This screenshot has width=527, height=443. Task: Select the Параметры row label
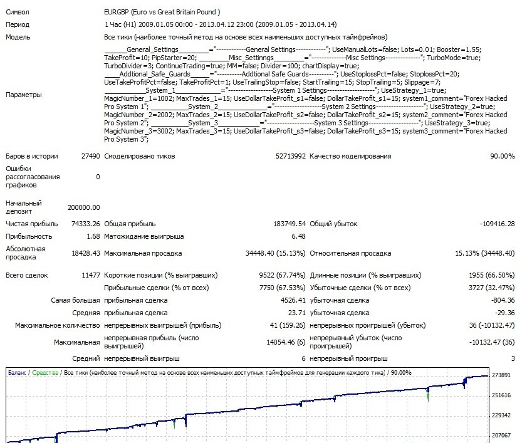click(x=24, y=95)
